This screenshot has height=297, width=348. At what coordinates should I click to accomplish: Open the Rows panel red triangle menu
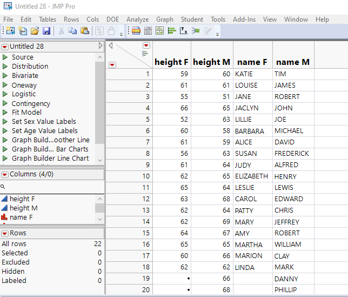(x=5, y=234)
